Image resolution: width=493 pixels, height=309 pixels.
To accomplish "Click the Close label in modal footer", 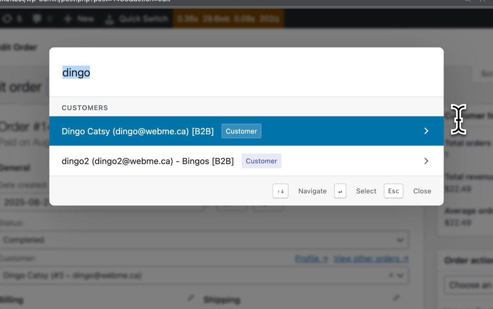I will point(422,191).
